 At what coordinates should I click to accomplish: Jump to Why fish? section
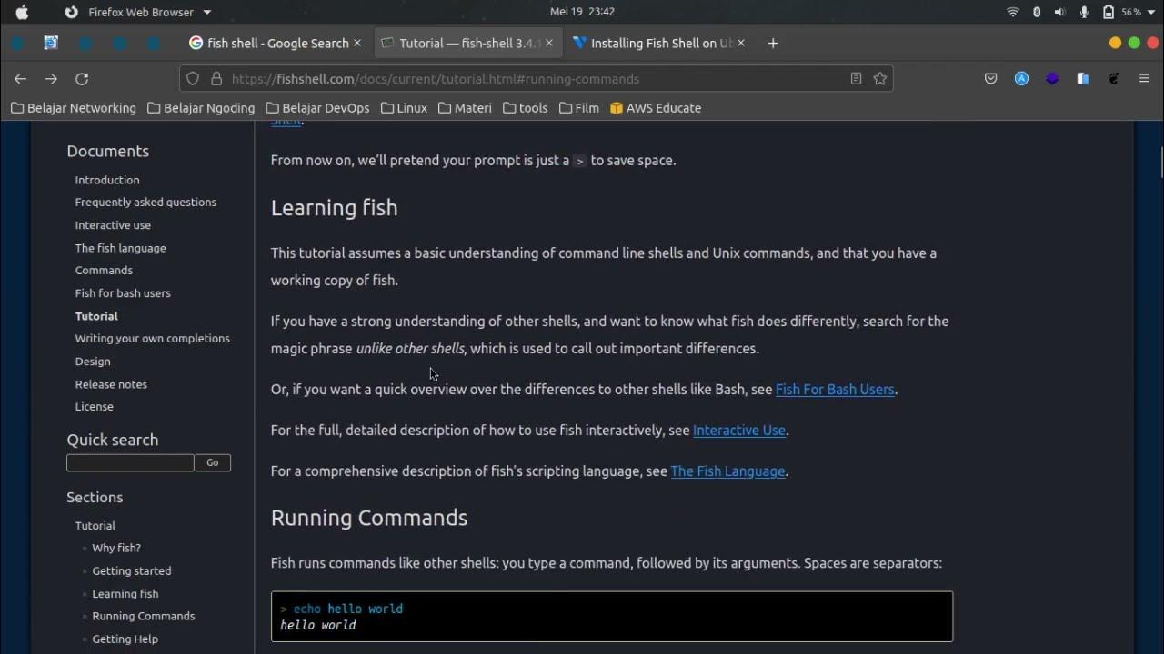click(x=116, y=549)
